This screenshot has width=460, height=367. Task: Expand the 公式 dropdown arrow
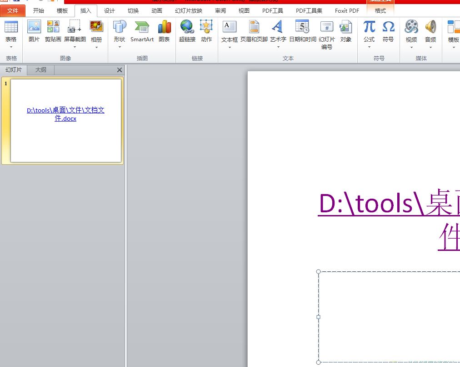tap(370, 47)
